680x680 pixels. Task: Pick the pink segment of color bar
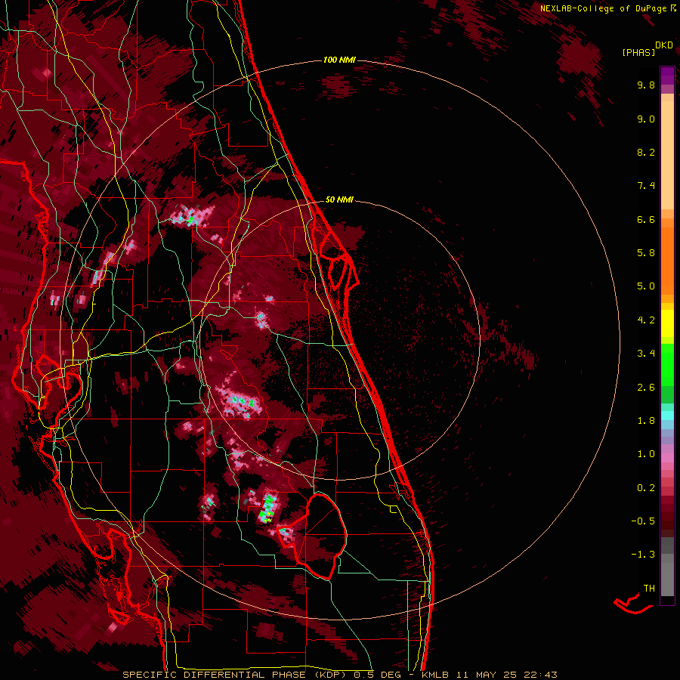click(667, 458)
